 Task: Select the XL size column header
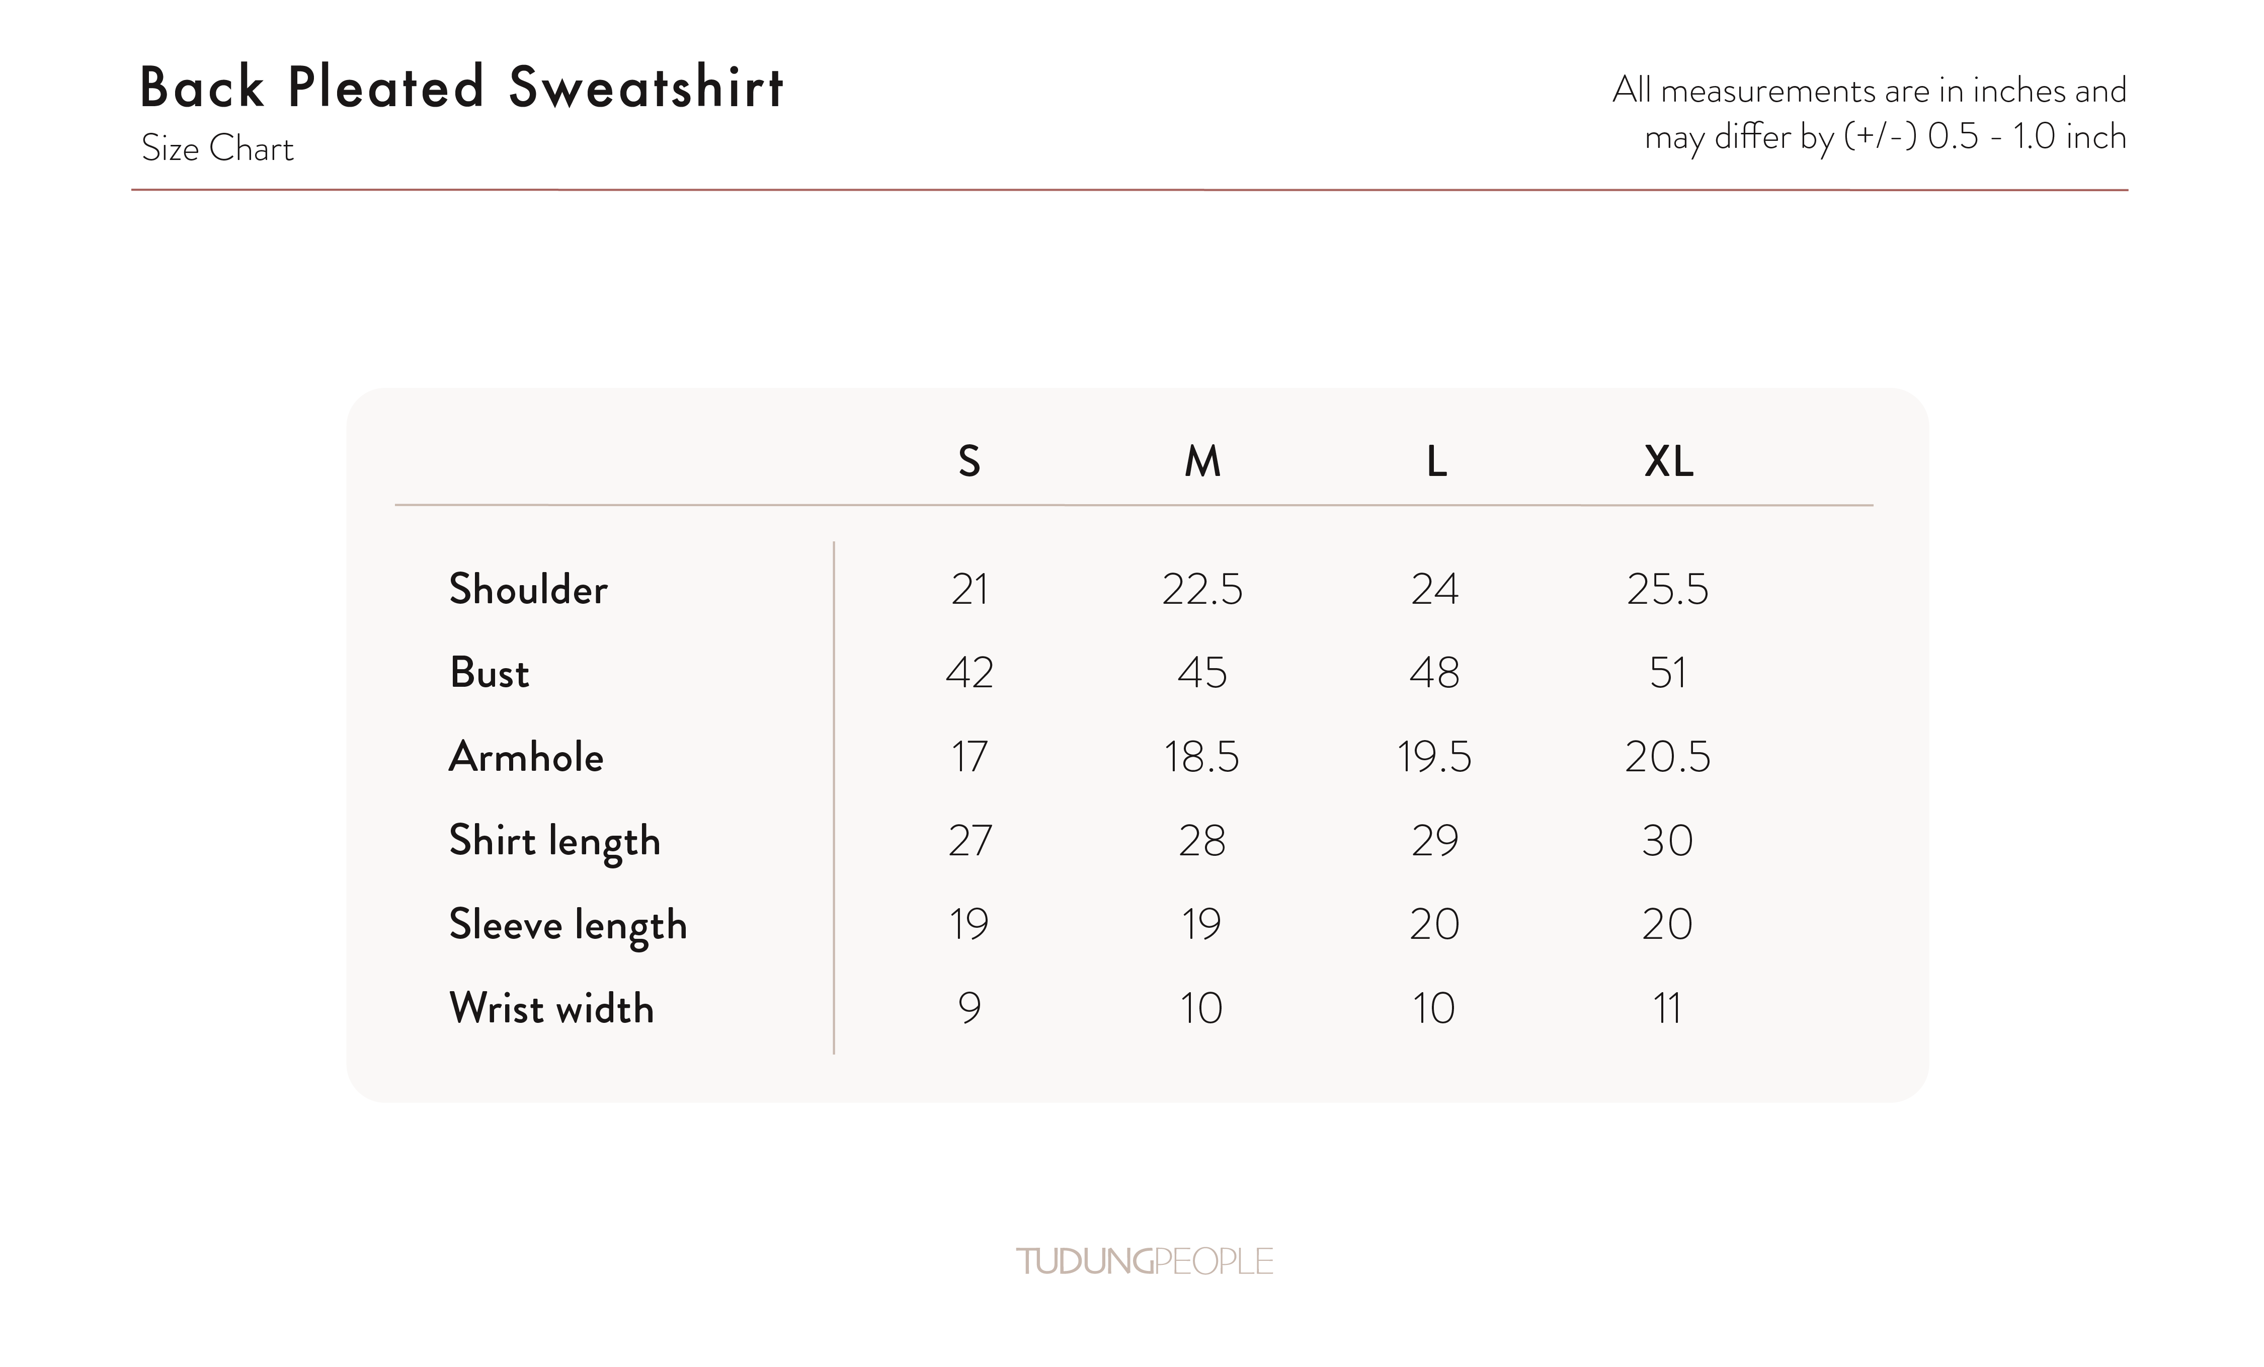1668,461
